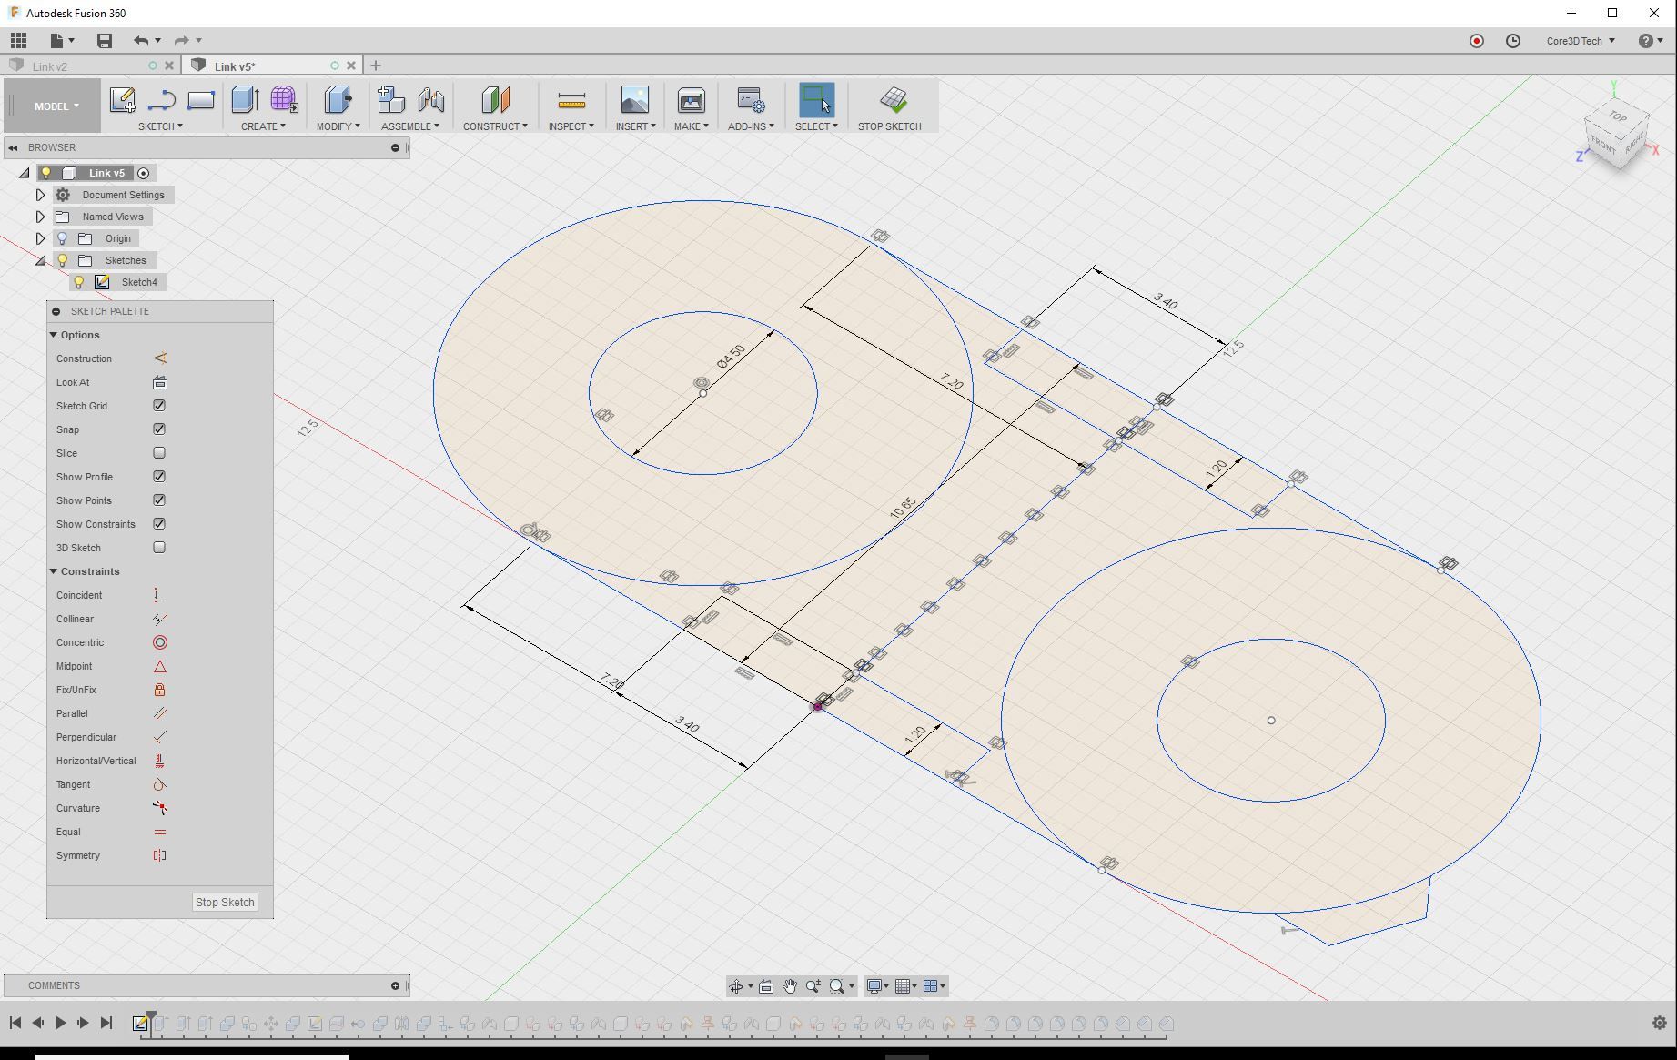The image size is (1677, 1060).
Task: Switch to the Link v2 document tab
Action: click(x=49, y=65)
